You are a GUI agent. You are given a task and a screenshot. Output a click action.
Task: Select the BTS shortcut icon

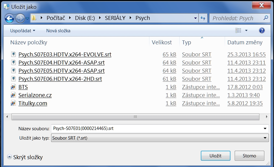click(x=13, y=87)
